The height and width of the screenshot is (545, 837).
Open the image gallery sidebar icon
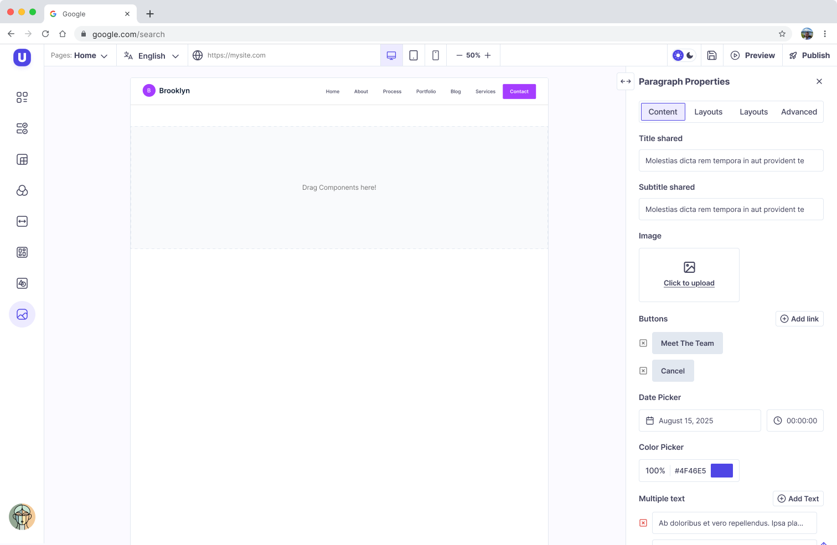coord(22,314)
